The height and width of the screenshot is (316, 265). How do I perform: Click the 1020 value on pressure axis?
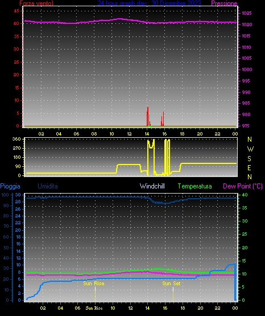(247, 24)
